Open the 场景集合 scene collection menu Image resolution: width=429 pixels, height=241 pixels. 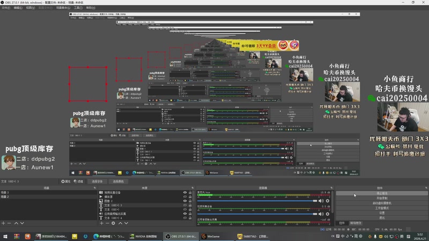pos(63,7)
